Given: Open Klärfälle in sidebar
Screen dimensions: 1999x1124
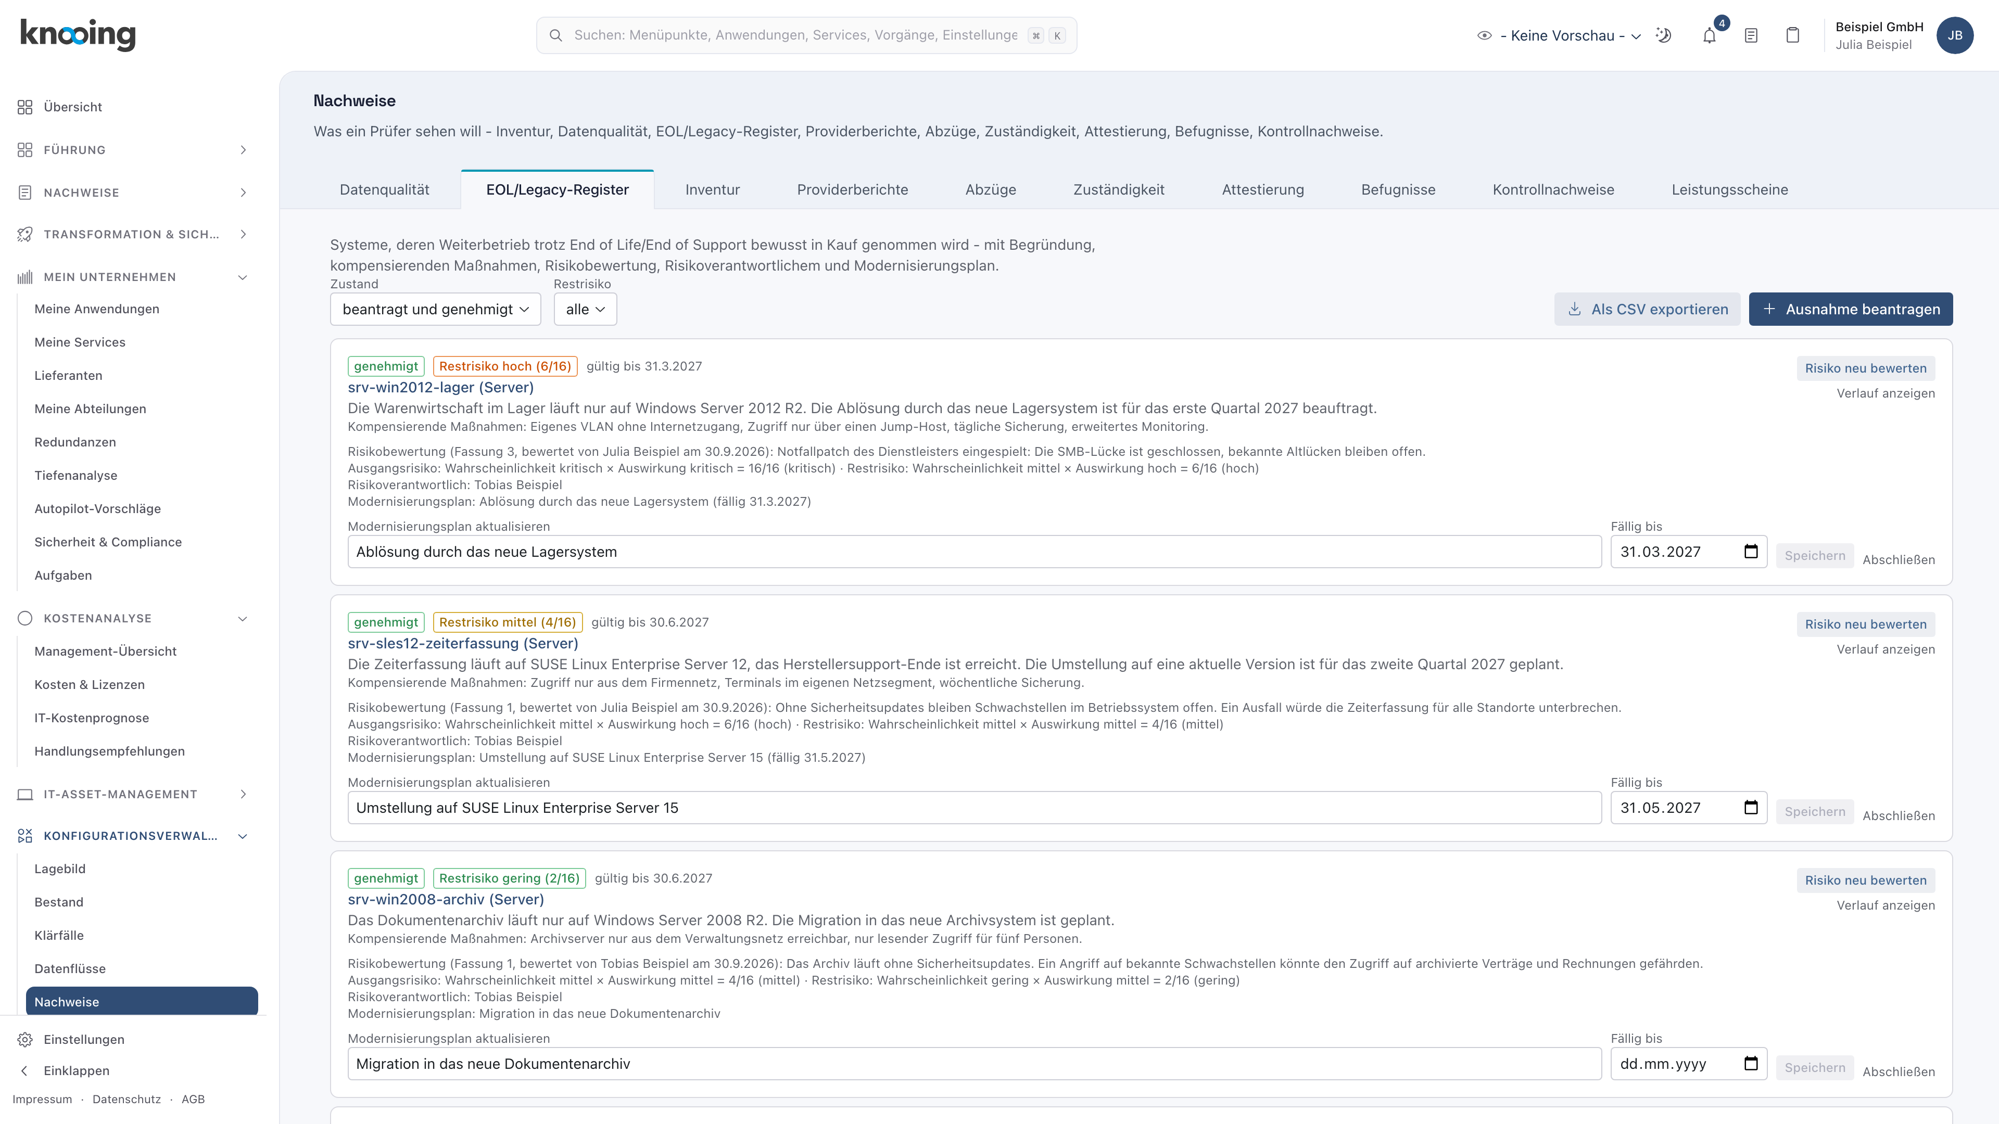Looking at the screenshot, I should tap(59, 936).
